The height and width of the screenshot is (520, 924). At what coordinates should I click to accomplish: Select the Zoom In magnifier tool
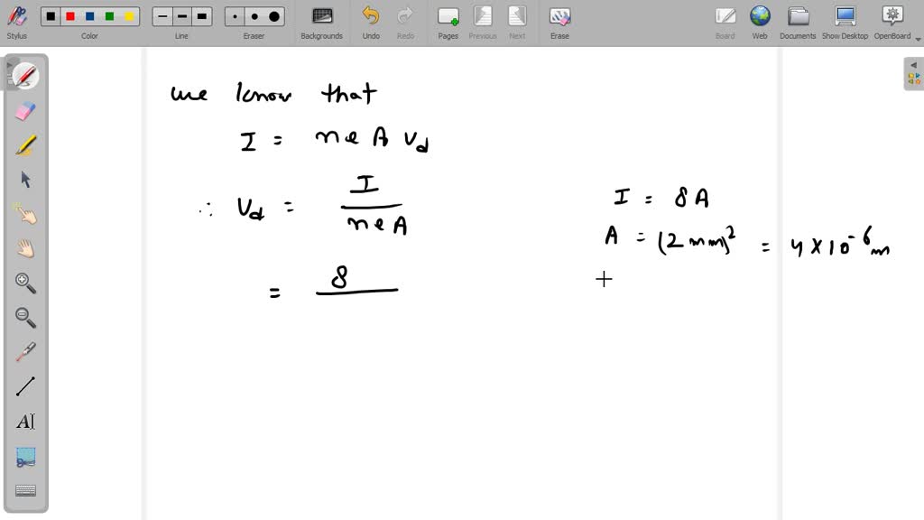pyautogui.click(x=25, y=283)
